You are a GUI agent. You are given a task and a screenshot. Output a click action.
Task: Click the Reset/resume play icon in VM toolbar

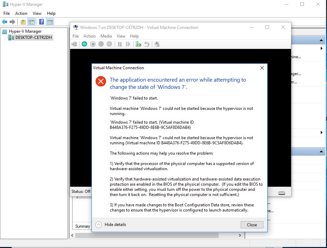coord(128,44)
